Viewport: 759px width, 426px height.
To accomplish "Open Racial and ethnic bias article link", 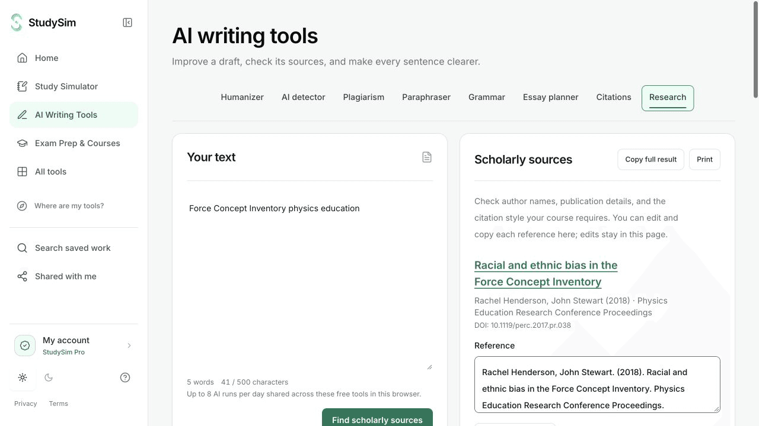I will [546, 273].
